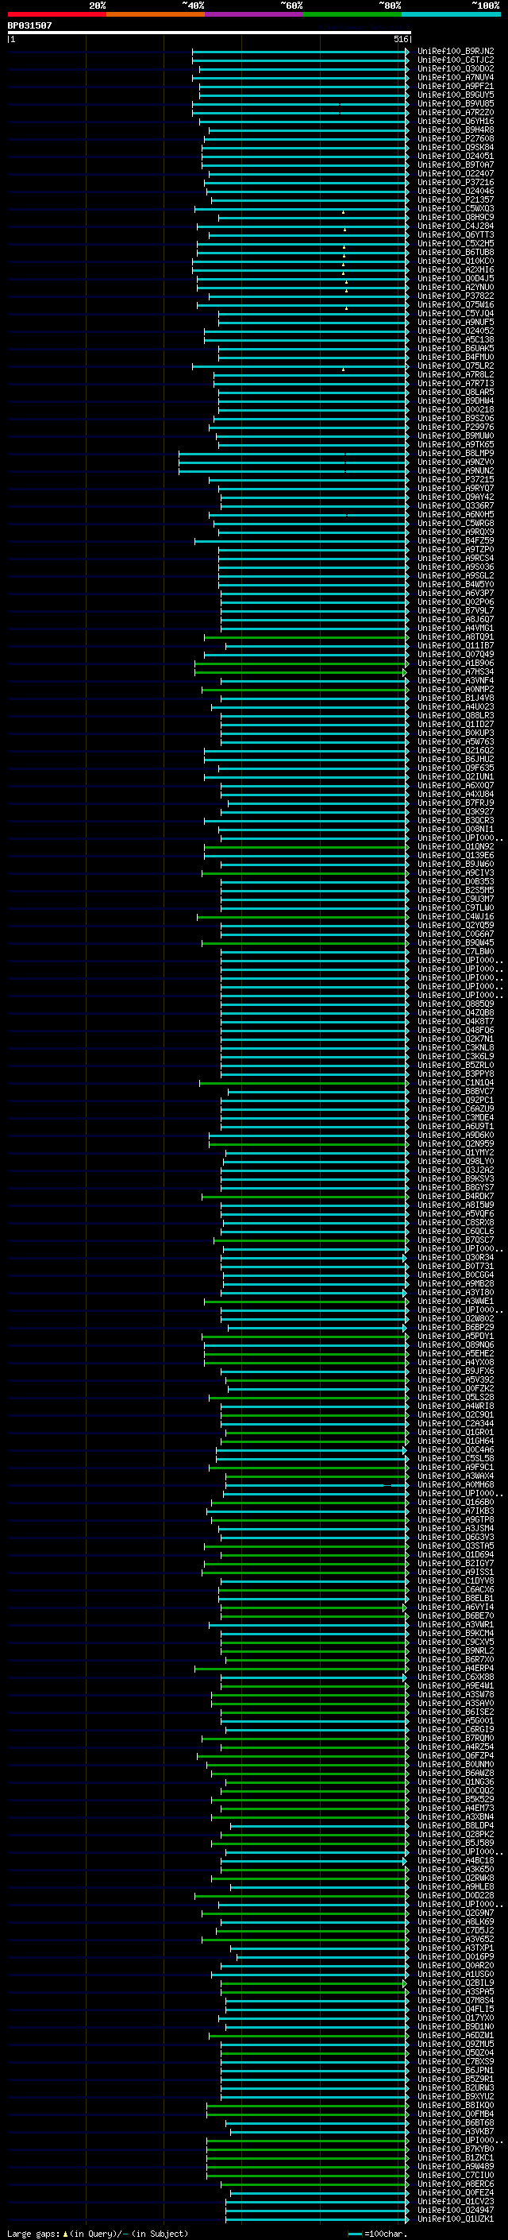Select the UniRef100_B9VU85 label
Image resolution: width=508 pixels, height=2240 pixels.
(455, 103)
